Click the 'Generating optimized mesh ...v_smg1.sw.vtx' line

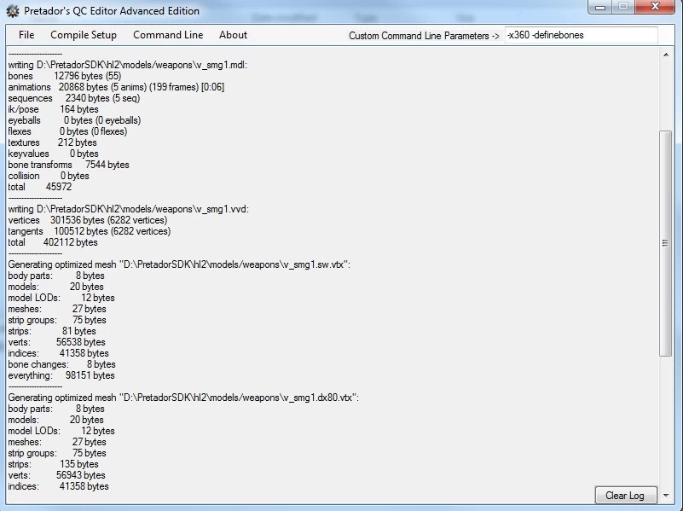click(179, 264)
